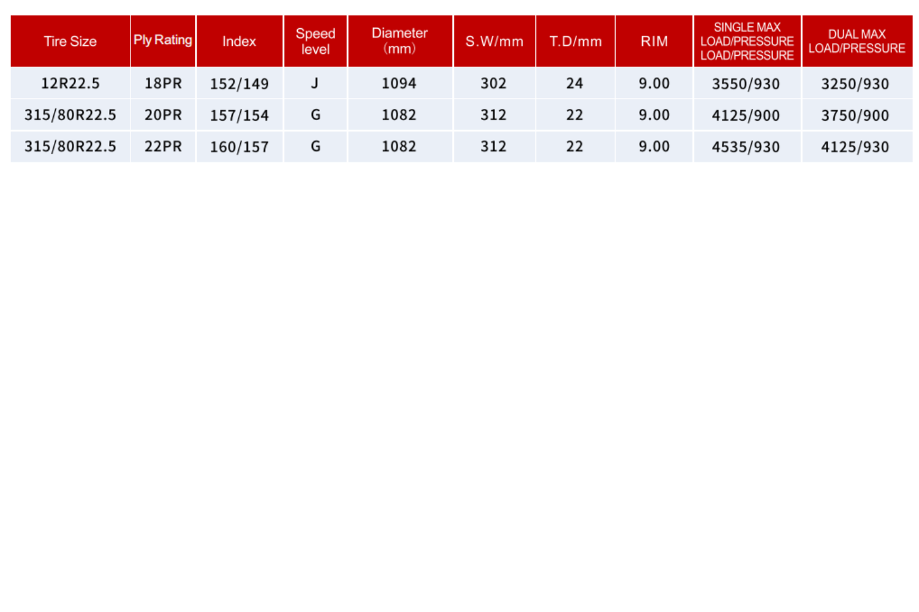The height and width of the screenshot is (612, 919).
Task: Select the Ply Rating header cell
Action: point(163,40)
